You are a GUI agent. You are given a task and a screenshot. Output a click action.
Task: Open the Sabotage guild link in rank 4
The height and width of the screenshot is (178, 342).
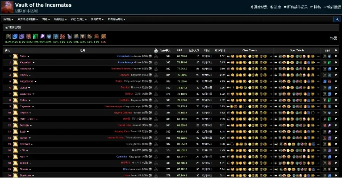[124, 75]
